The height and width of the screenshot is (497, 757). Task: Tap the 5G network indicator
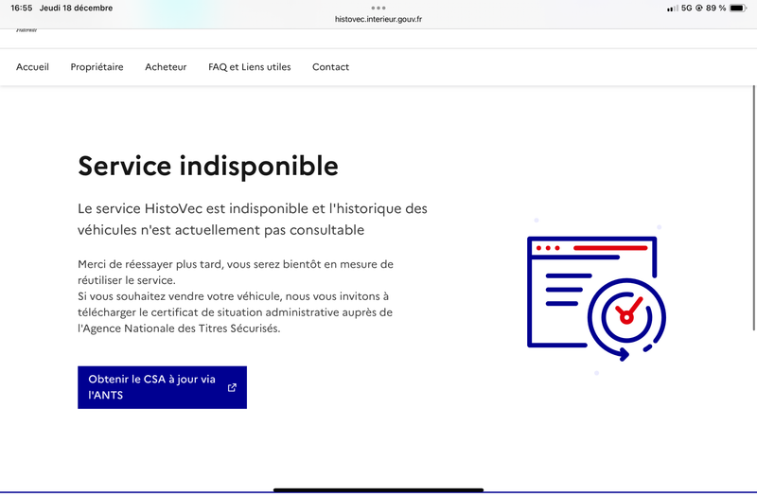pos(686,9)
